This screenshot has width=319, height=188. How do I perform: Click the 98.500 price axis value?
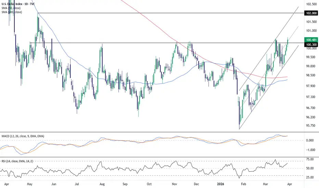click(311, 75)
